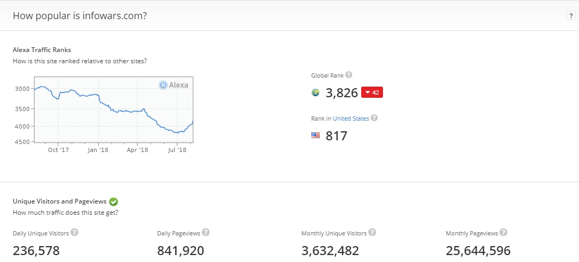Click the United States flag icon
The height and width of the screenshot is (262, 579).
click(316, 135)
